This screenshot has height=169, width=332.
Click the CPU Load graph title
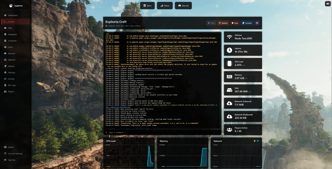(x=111, y=141)
